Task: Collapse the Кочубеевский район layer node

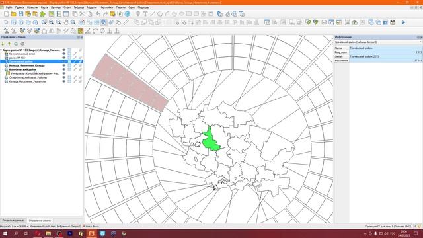Action: (x=3, y=69)
